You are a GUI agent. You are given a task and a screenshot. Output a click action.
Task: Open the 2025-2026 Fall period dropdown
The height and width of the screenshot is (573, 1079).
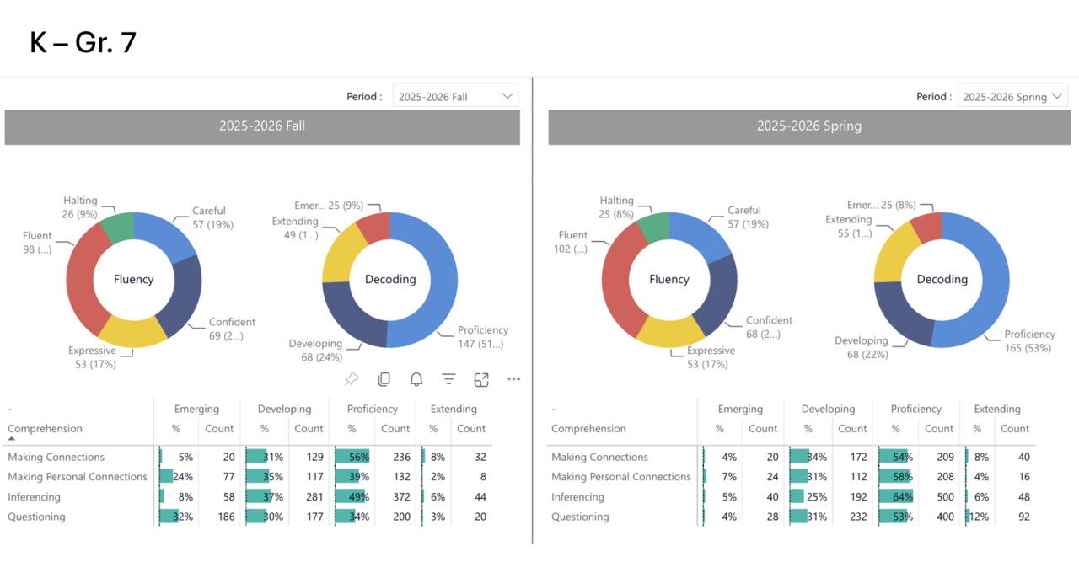coord(455,96)
